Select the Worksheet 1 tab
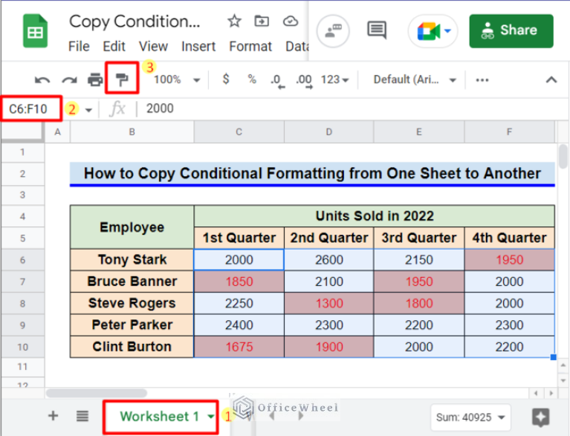This screenshot has width=570, height=436. tap(159, 416)
